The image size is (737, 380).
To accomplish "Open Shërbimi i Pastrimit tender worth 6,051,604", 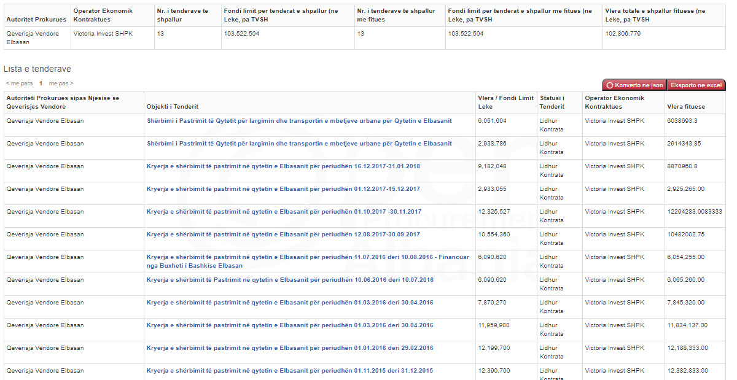I will (299, 121).
